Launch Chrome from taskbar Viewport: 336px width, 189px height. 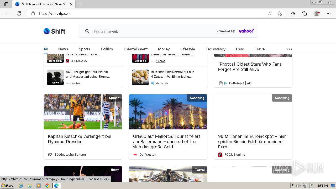click(x=48, y=186)
